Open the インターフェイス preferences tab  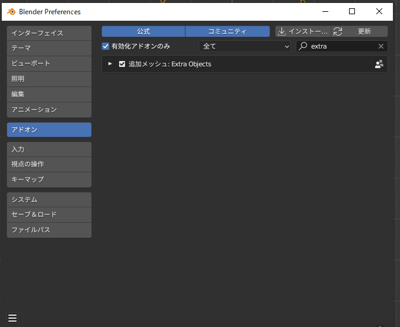click(49, 33)
